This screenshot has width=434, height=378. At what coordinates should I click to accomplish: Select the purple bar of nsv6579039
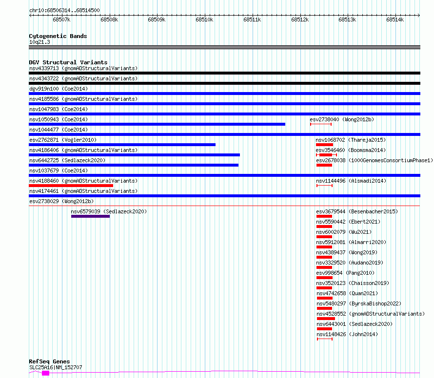point(91,216)
